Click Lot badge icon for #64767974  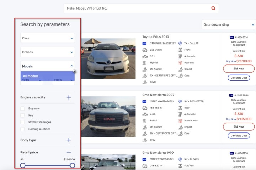pos(232,153)
